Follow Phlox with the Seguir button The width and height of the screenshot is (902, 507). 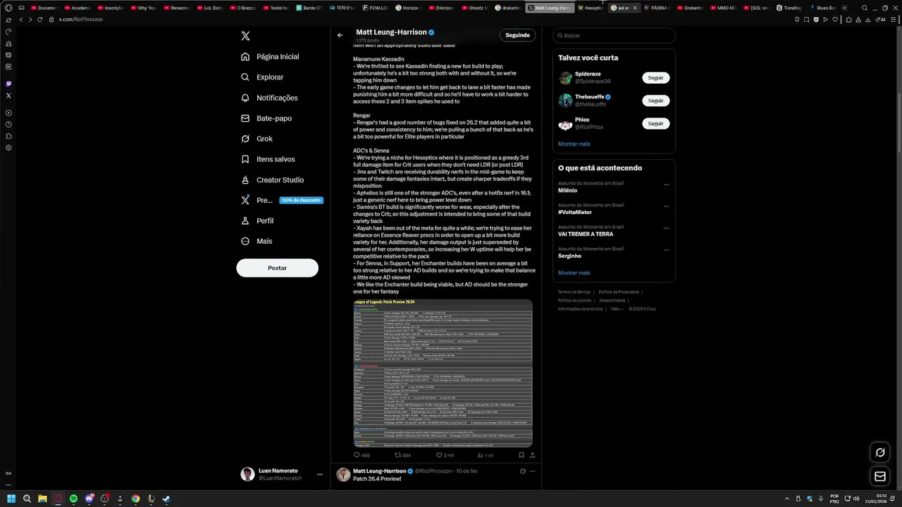pos(655,123)
